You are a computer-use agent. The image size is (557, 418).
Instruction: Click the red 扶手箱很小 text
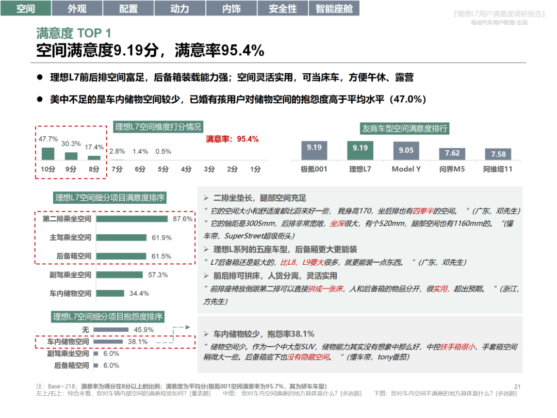tap(457, 347)
